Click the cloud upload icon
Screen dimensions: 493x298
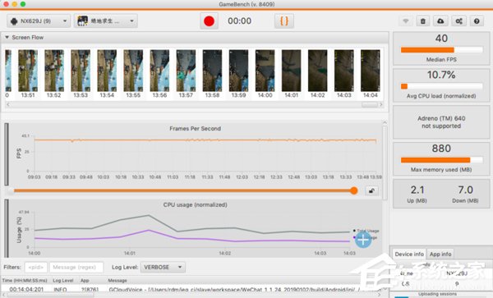pyautogui.click(x=440, y=21)
